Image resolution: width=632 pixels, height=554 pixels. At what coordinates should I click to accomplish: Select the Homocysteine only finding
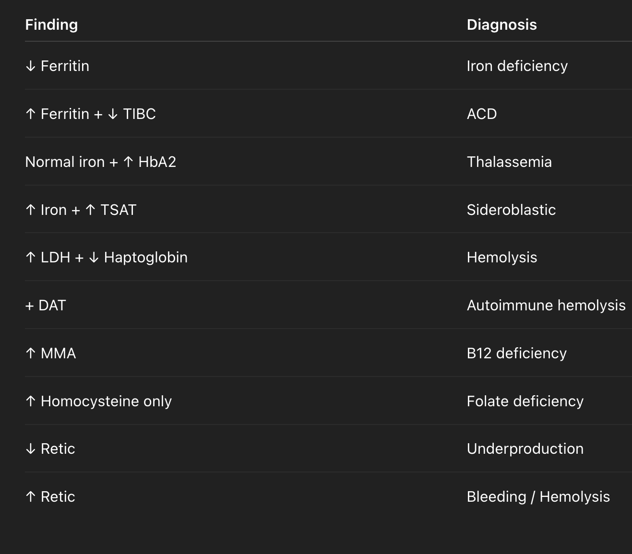click(98, 401)
